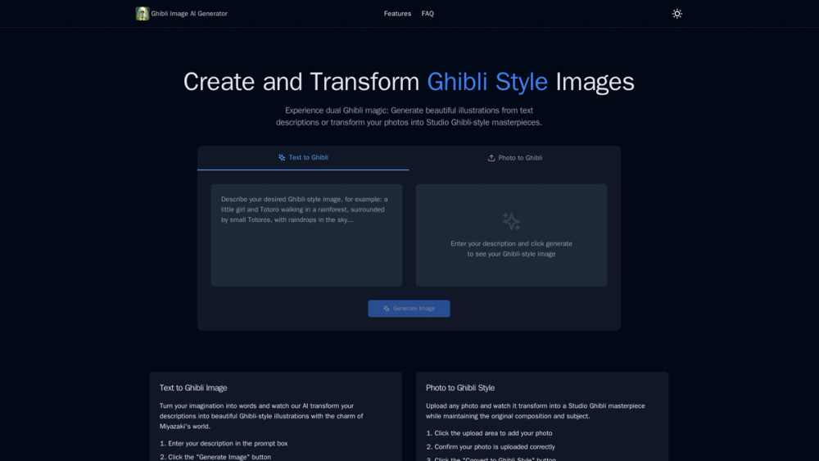The width and height of the screenshot is (819, 461).
Task: Click the Generate Image button
Action: 409,309
